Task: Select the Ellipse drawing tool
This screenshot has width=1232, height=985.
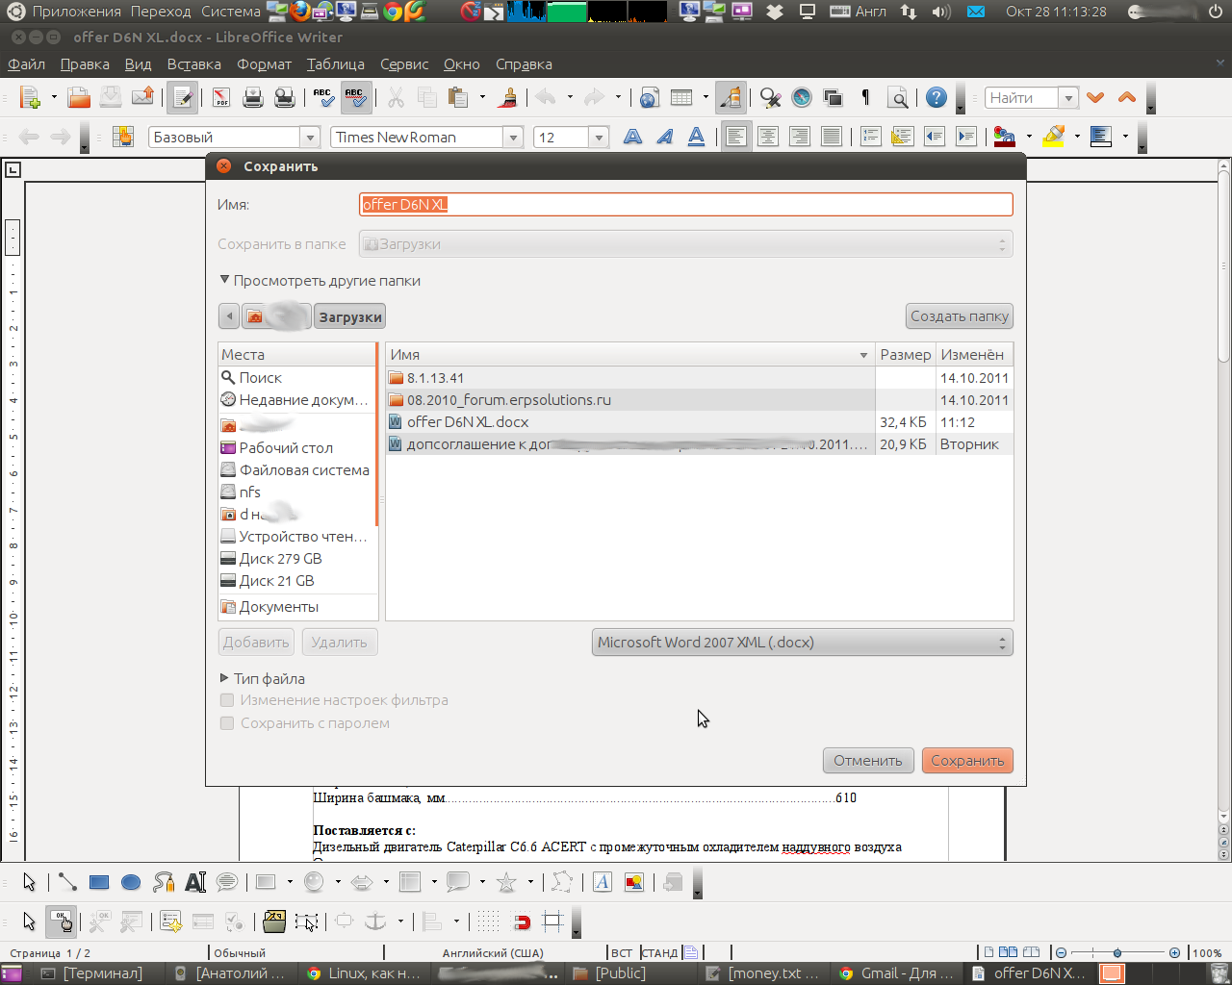Action: click(x=131, y=882)
